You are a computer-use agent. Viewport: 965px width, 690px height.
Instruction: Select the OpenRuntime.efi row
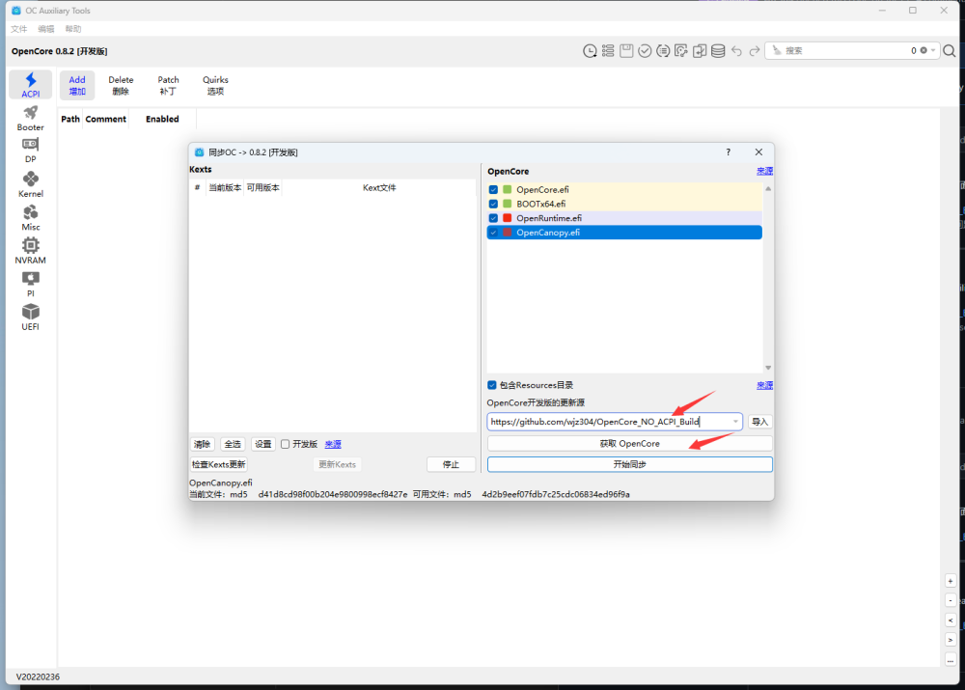click(x=624, y=218)
